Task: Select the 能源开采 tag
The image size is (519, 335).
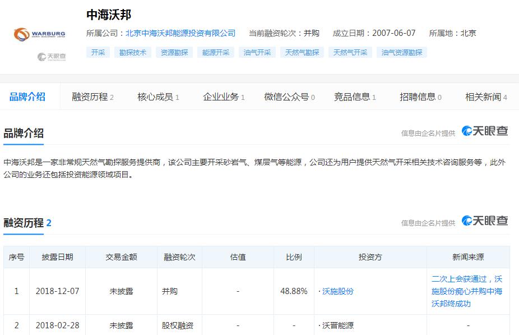Action: (216, 52)
